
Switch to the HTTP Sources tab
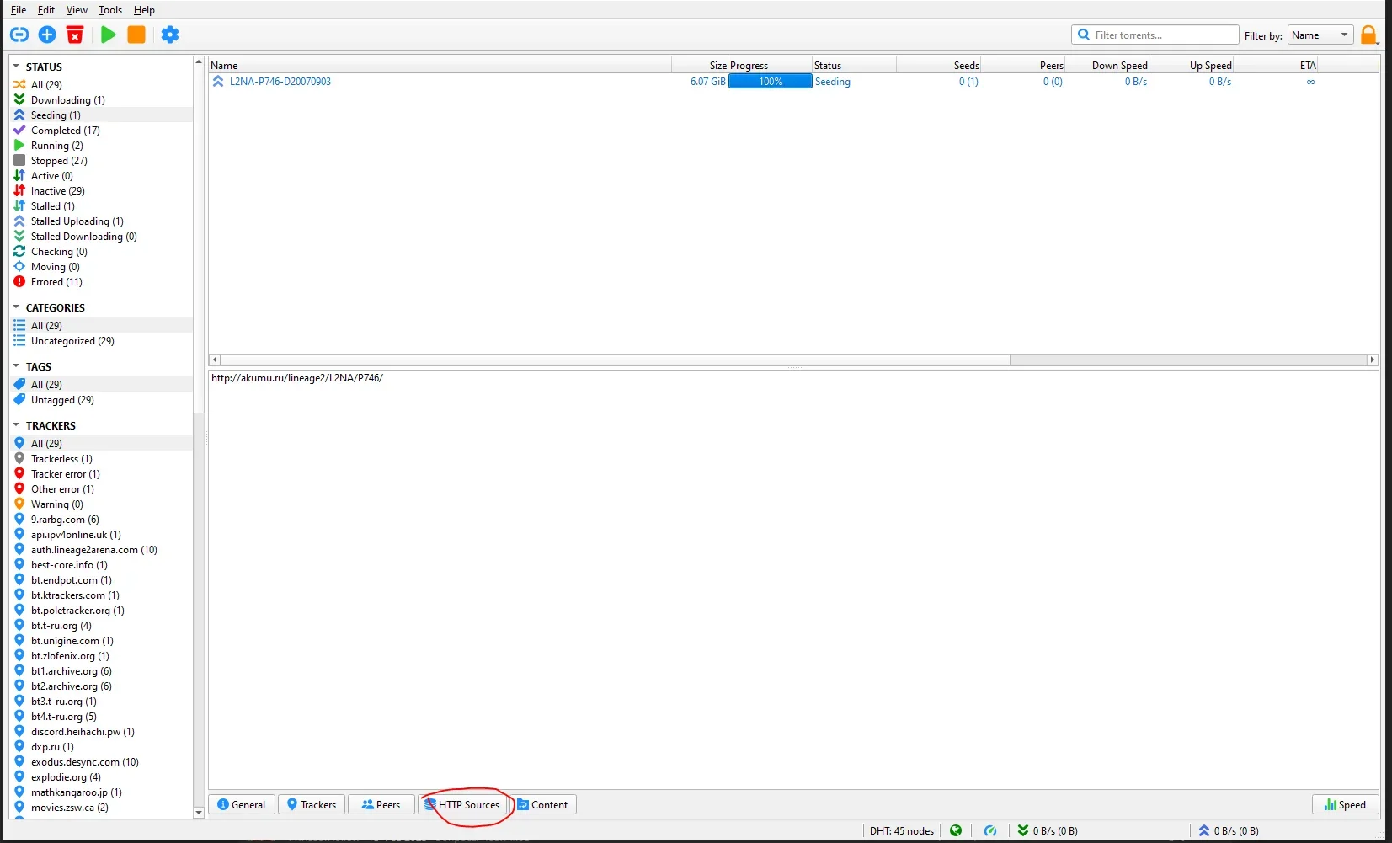462,804
